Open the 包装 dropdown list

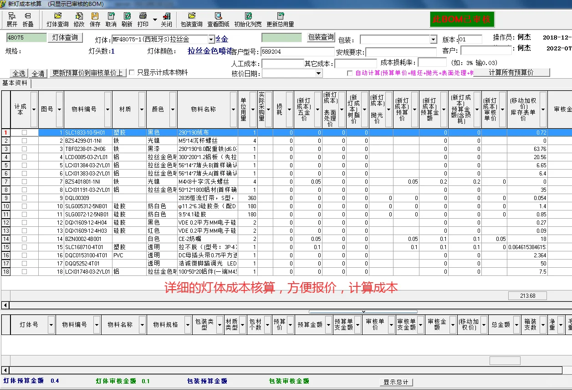(x=433, y=40)
